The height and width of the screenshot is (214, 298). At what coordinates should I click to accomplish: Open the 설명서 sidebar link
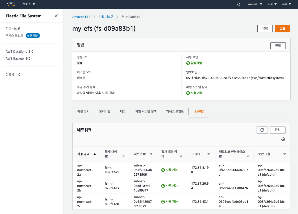pyautogui.click(x=10, y=74)
